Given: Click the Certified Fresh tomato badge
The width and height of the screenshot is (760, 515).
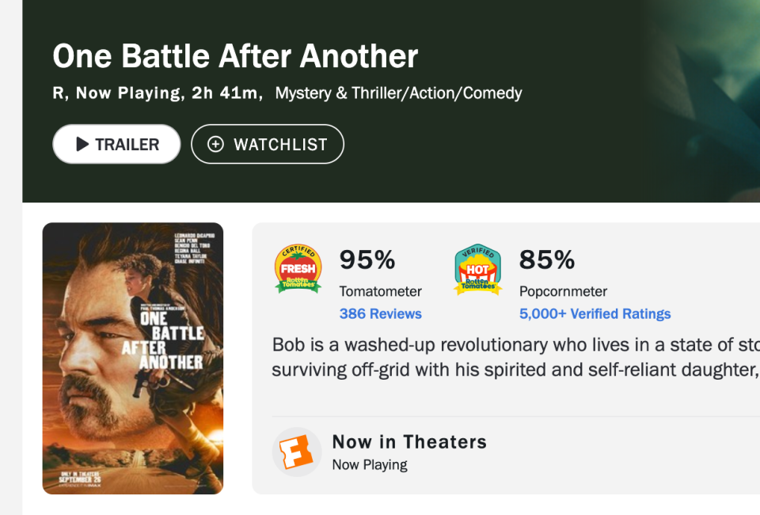Looking at the screenshot, I should (x=298, y=269).
